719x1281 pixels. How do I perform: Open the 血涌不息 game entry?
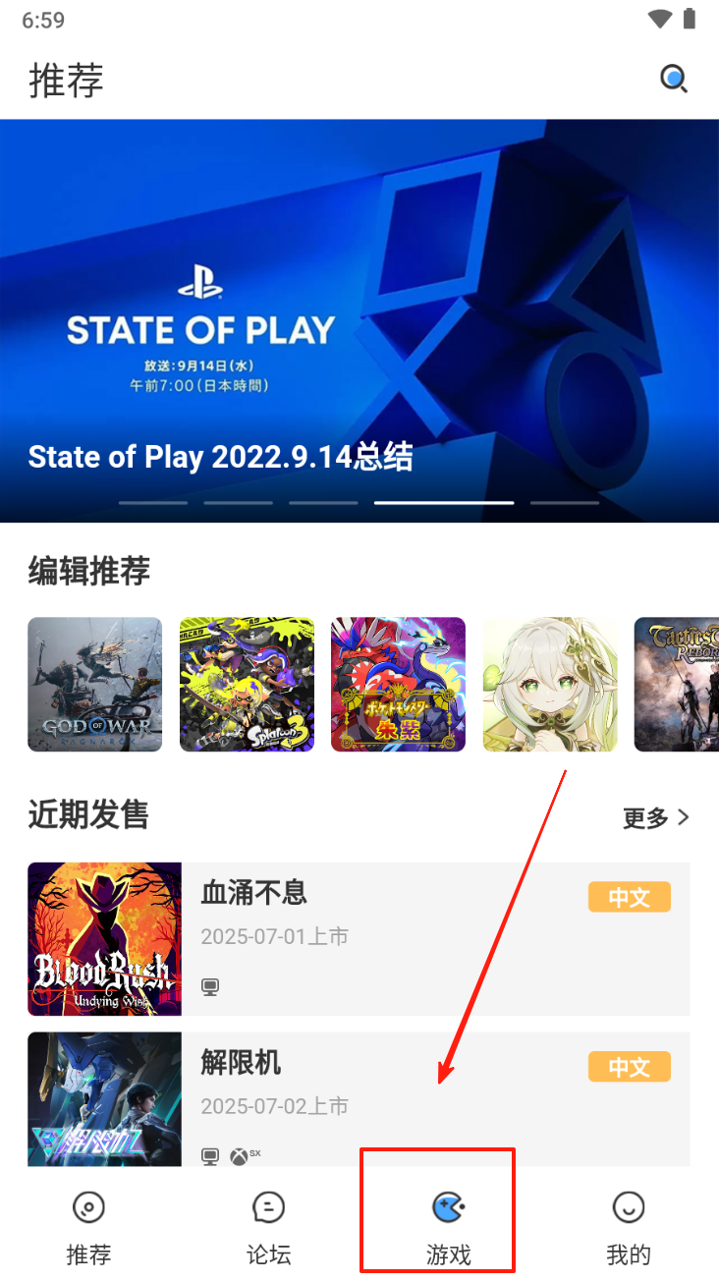(359, 939)
